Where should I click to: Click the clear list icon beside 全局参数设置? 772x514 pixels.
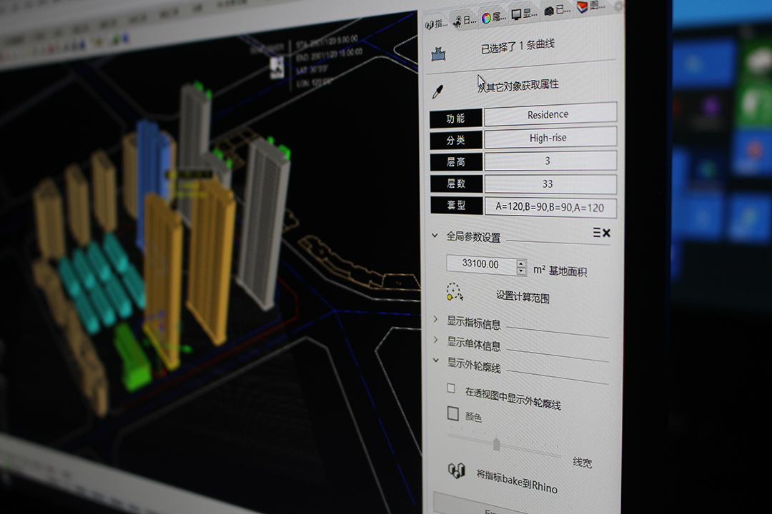pos(601,233)
